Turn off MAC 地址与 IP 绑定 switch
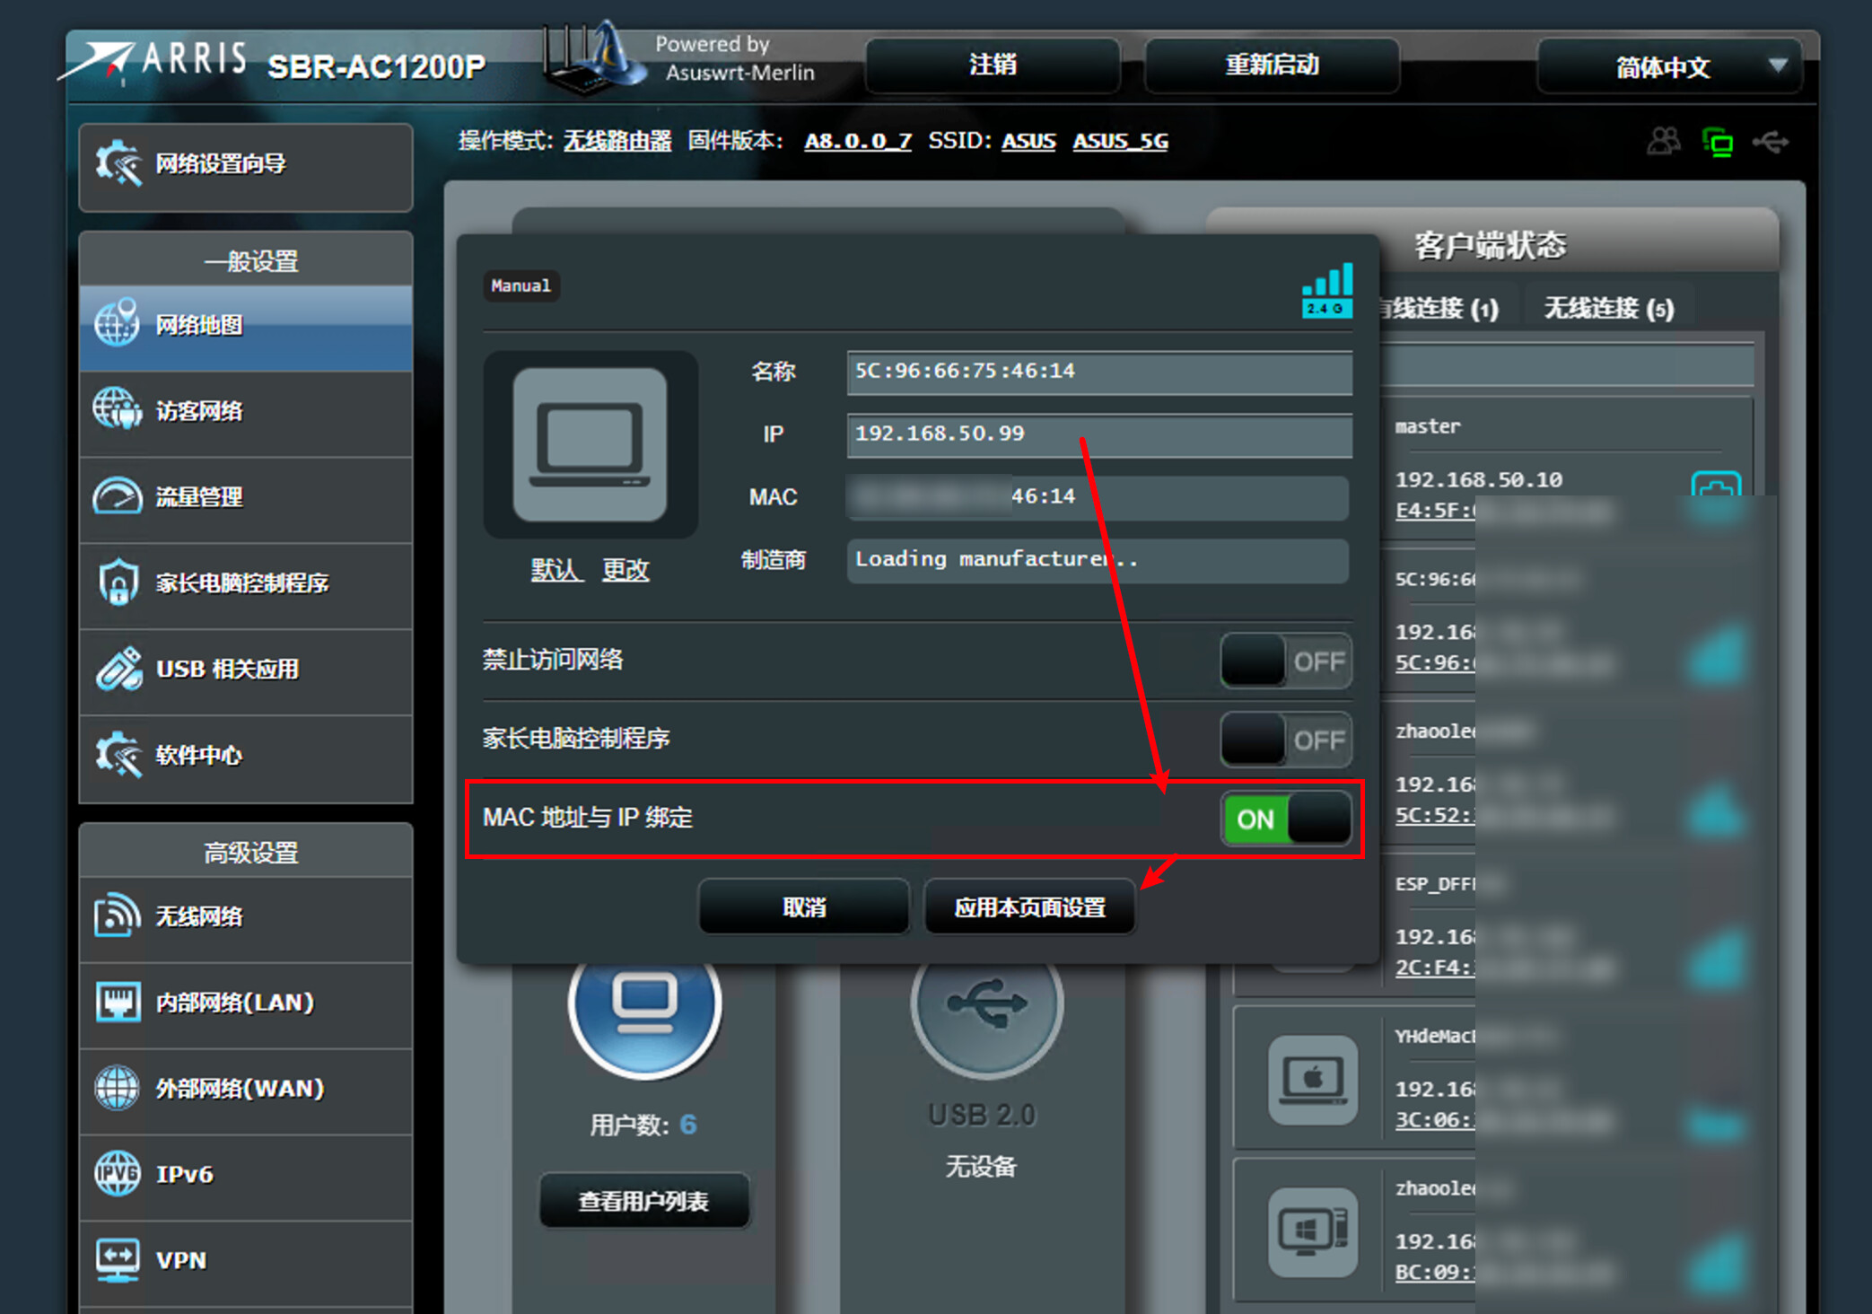Viewport: 1872px width, 1314px height. [1286, 819]
